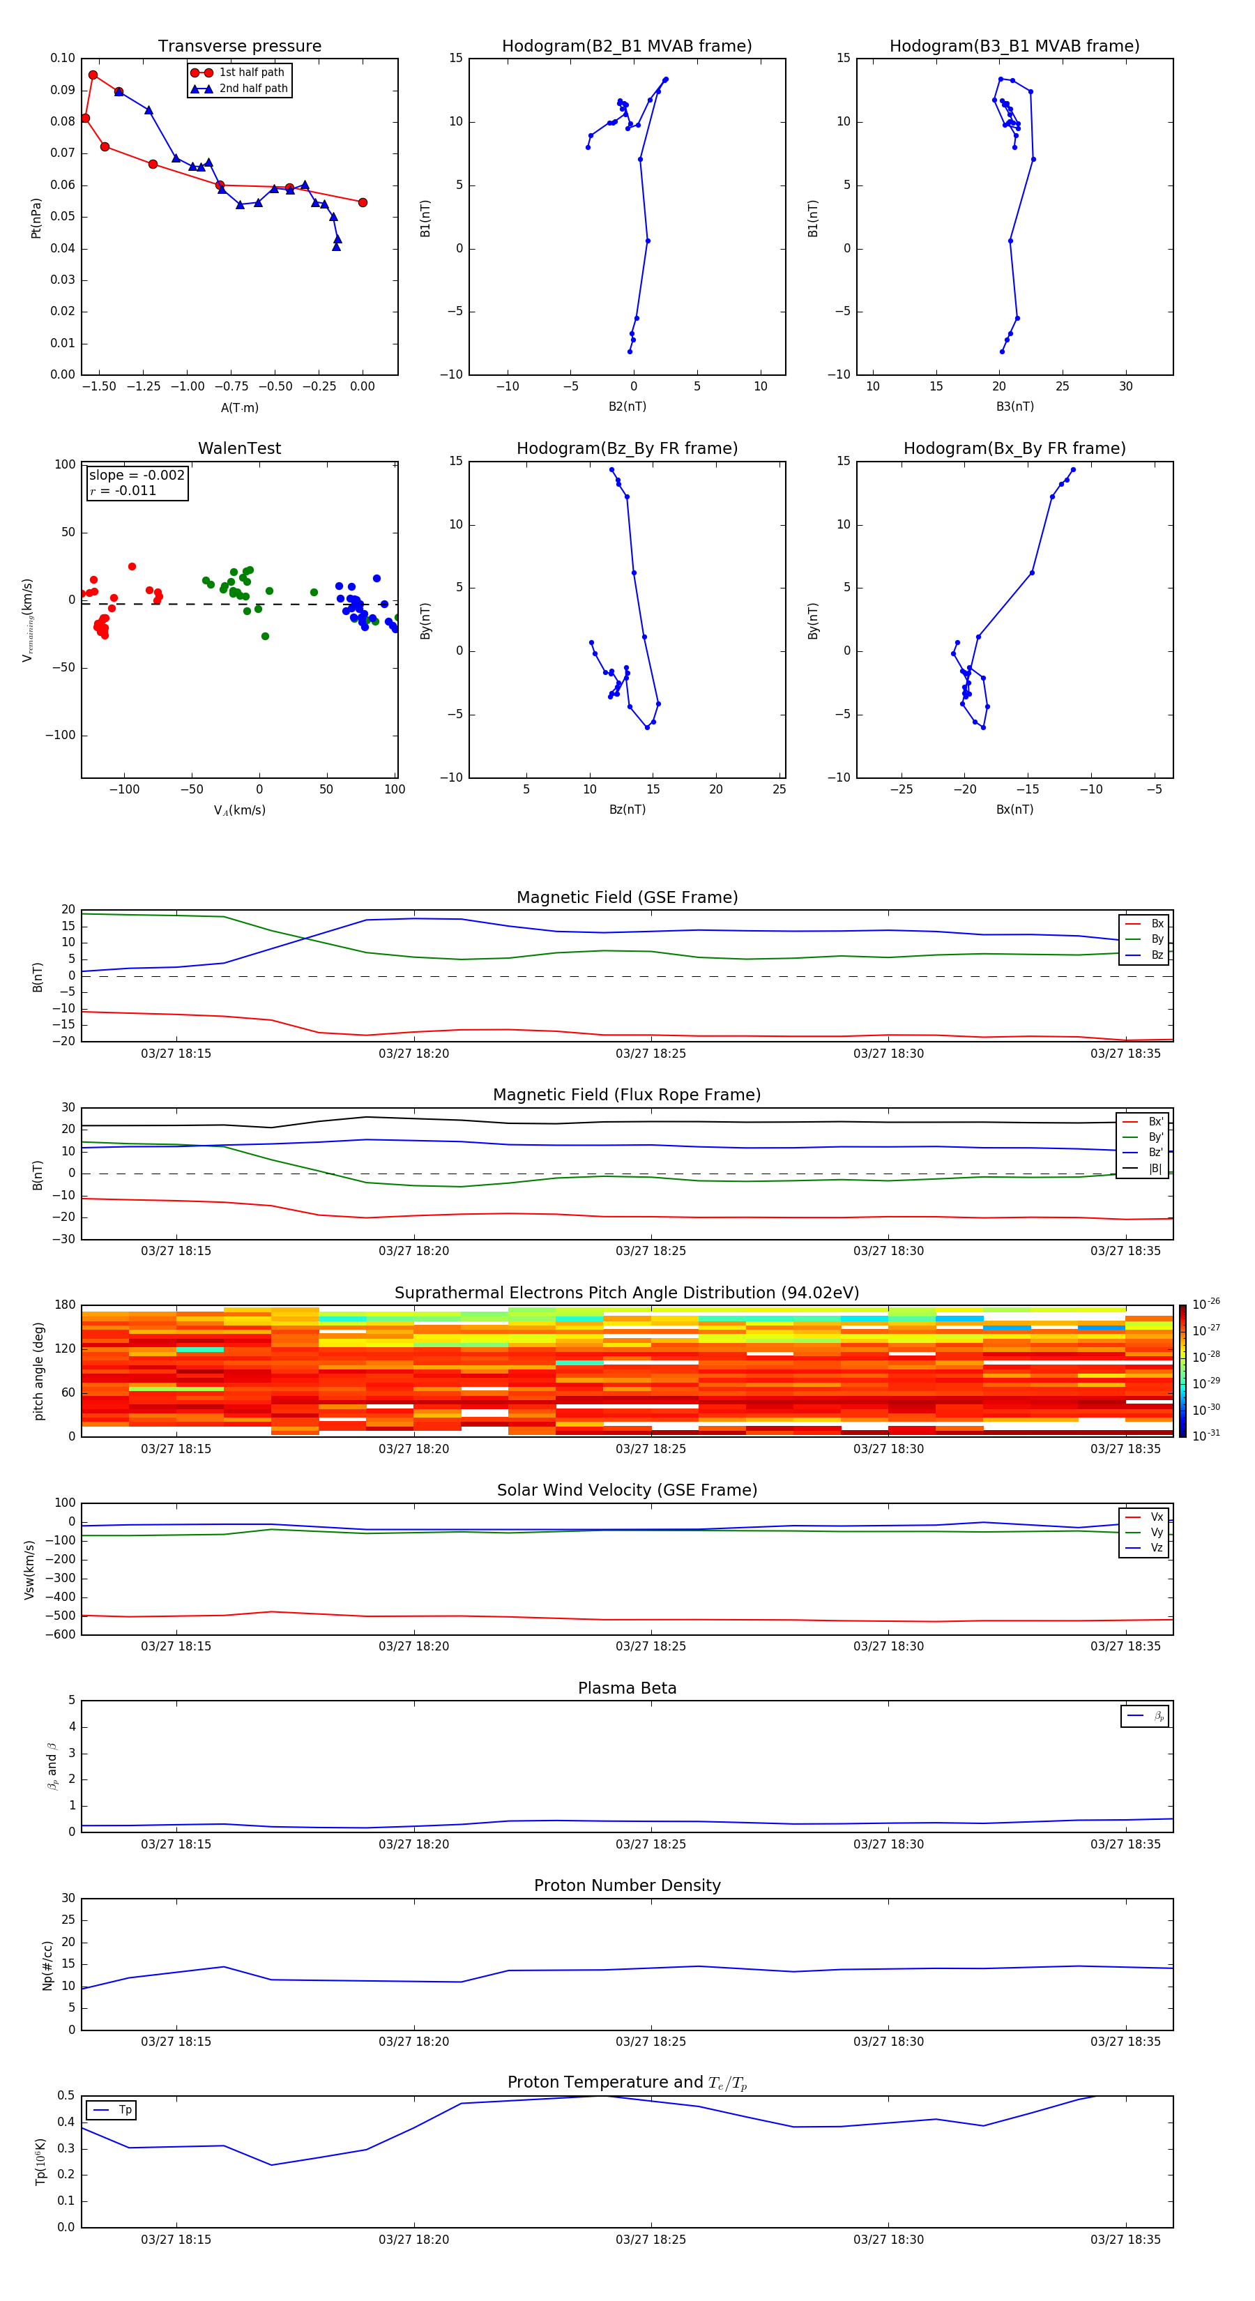Click the pitch angle colorbar gradient
This screenshot has width=1255, height=2301.
pyautogui.click(x=1182, y=1371)
